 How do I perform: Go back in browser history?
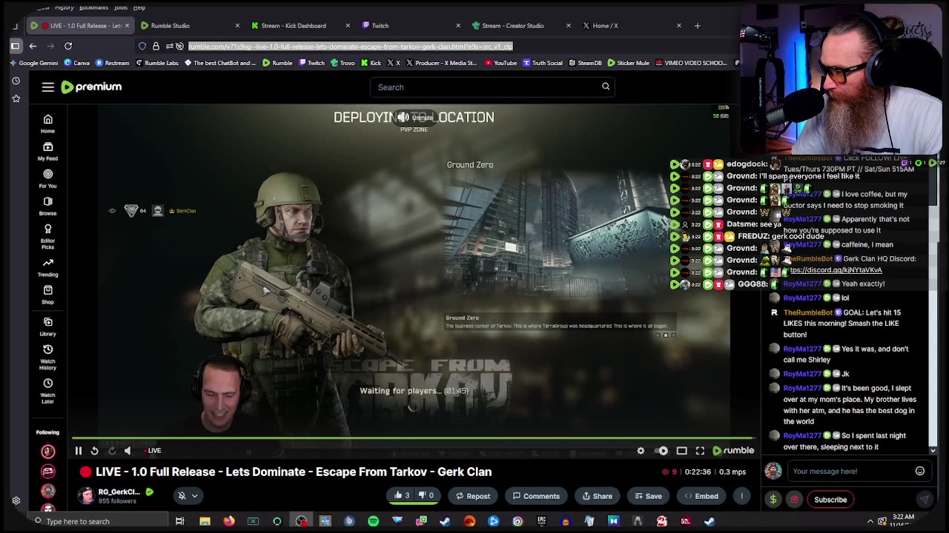pyautogui.click(x=33, y=46)
